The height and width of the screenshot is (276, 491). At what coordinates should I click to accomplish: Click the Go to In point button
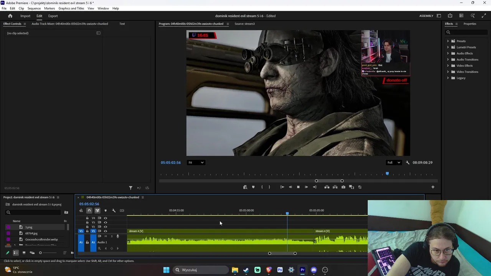(282, 187)
